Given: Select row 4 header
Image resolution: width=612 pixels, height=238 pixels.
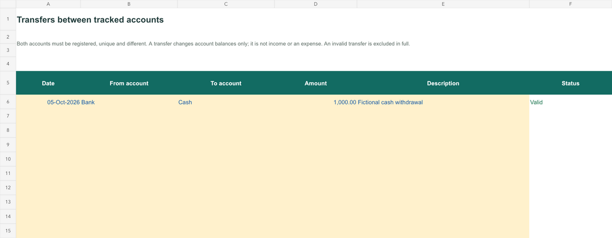Looking at the screenshot, I should click(x=8, y=64).
